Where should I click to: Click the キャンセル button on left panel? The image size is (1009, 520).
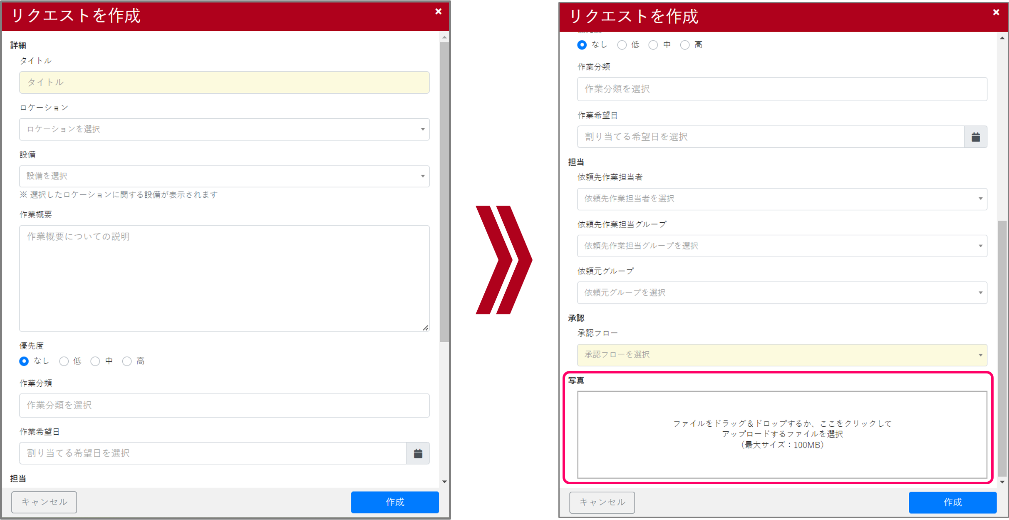click(x=44, y=502)
